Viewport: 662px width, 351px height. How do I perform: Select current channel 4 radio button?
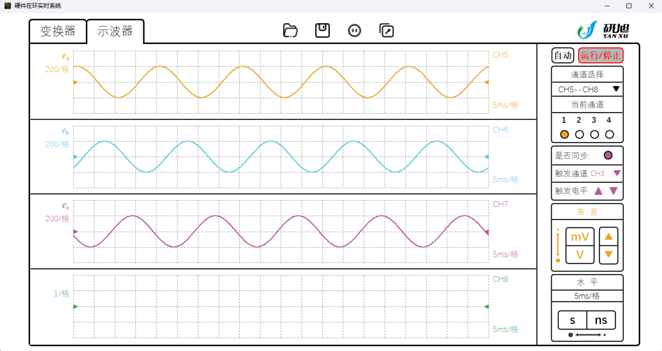(609, 135)
